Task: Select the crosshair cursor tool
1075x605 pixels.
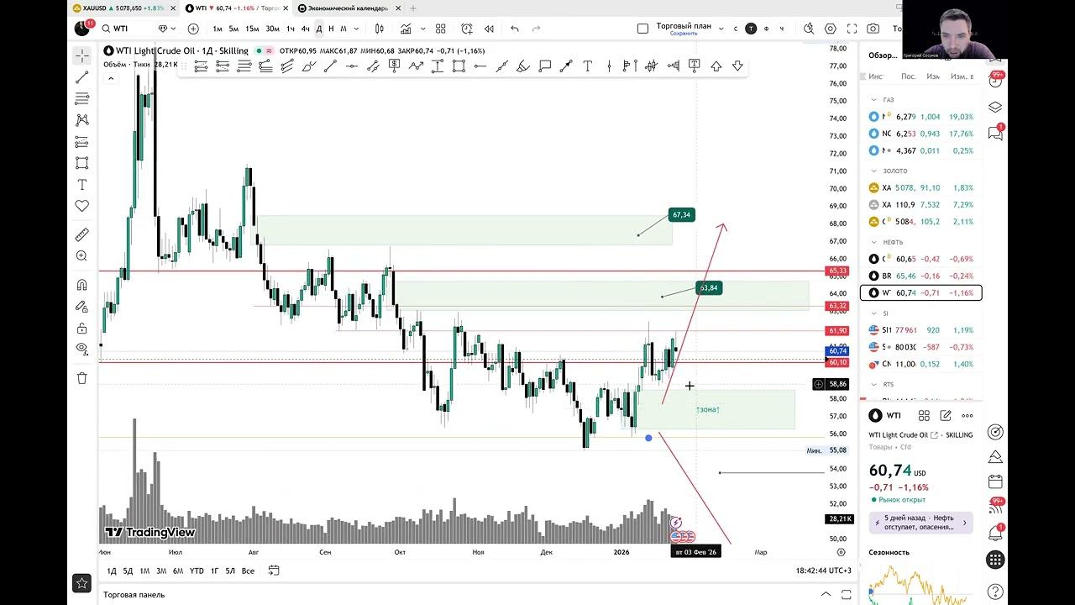Action: click(x=81, y=55)
